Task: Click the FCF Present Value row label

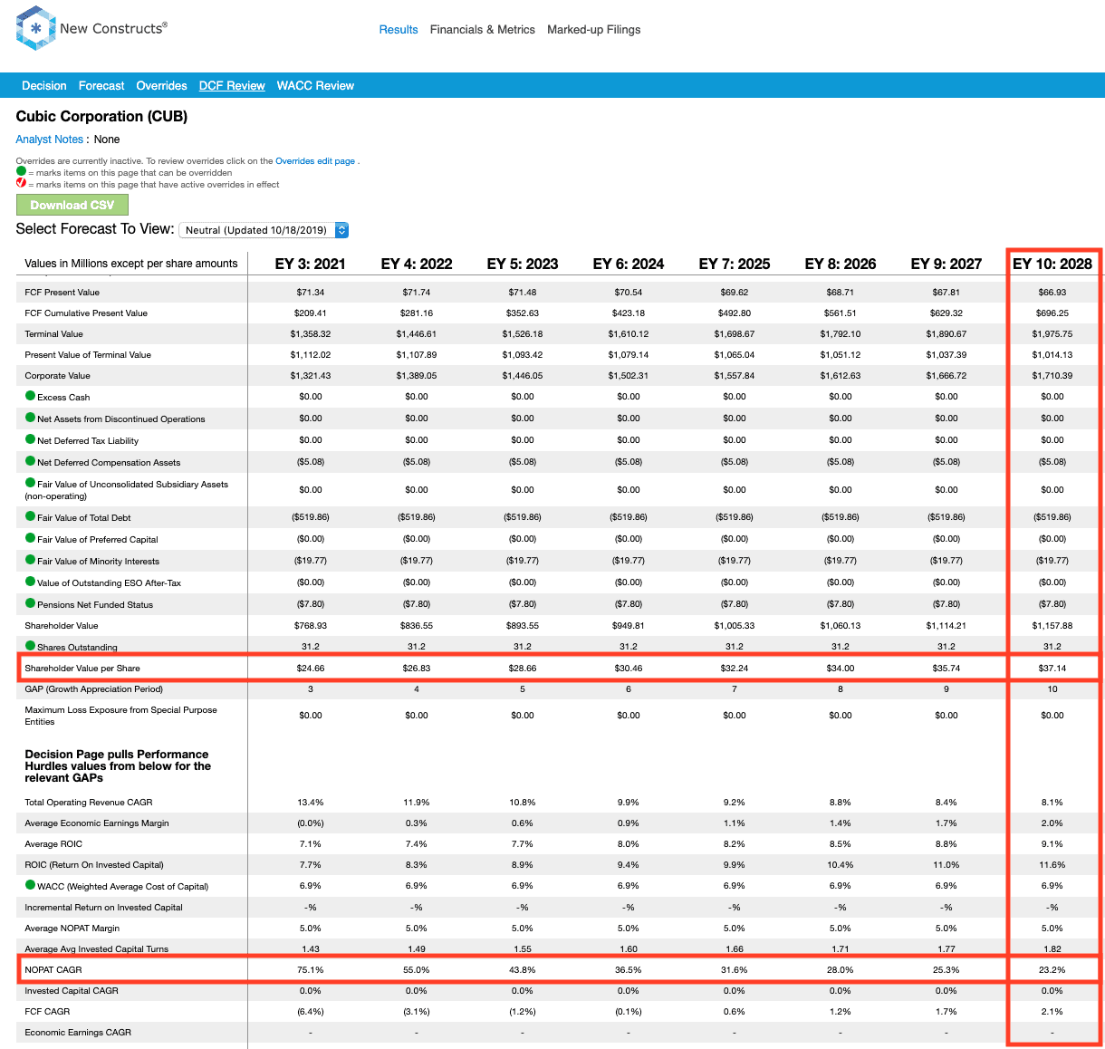Action: [62, 292]
